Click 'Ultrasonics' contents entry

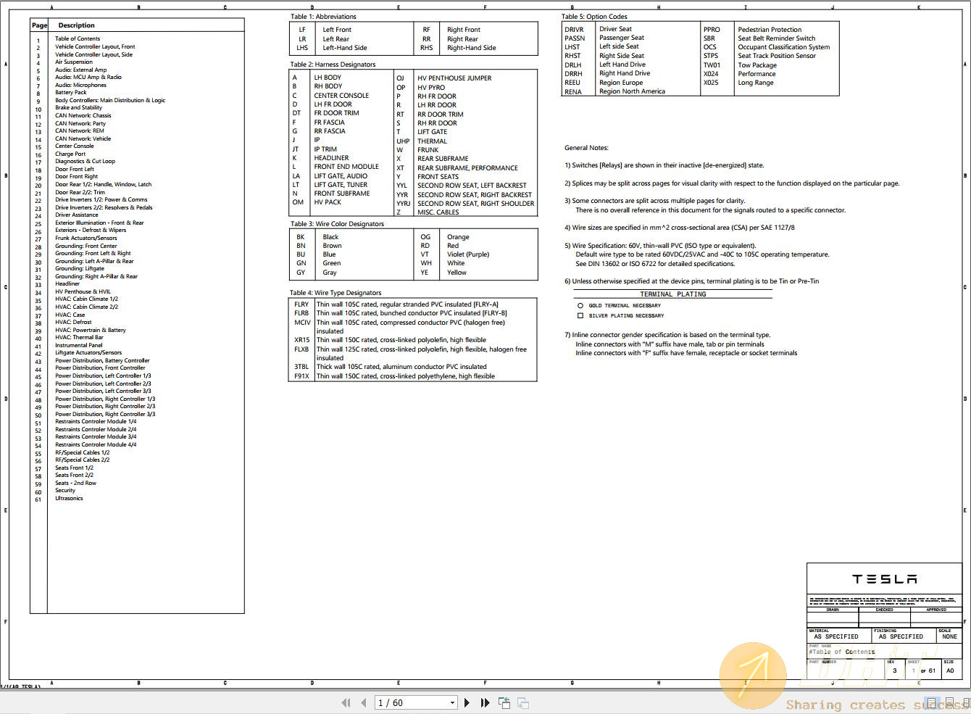69,498
